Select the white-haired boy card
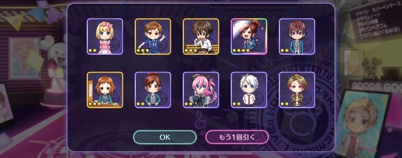402x158 pixels. pos(249,90)
